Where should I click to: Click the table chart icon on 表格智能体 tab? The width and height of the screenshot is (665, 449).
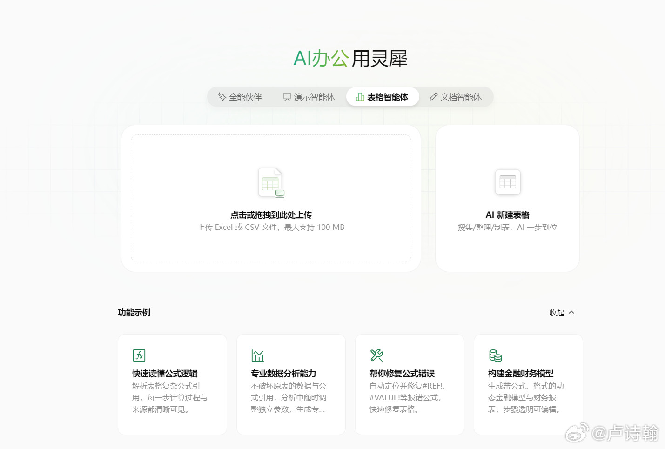(x=360, y=97)
